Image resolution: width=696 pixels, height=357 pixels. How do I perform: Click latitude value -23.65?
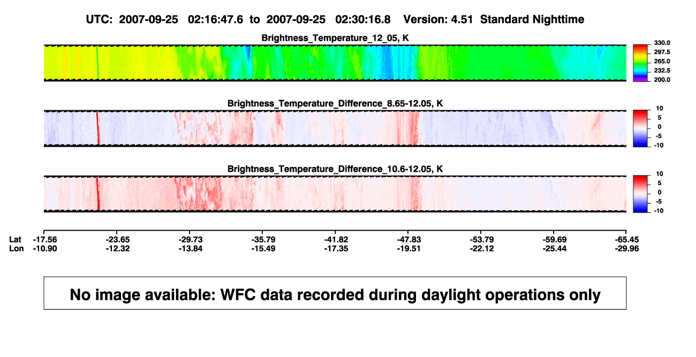pyautogui.click(x=118, y=239)
